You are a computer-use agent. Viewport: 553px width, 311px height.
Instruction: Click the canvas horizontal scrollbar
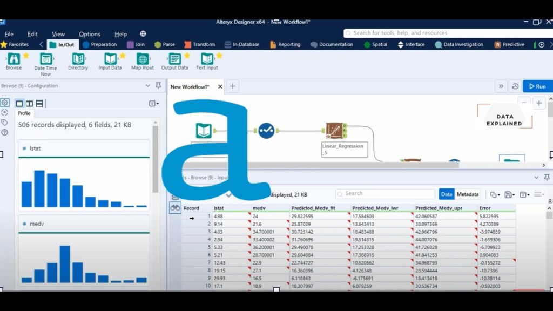351,165
